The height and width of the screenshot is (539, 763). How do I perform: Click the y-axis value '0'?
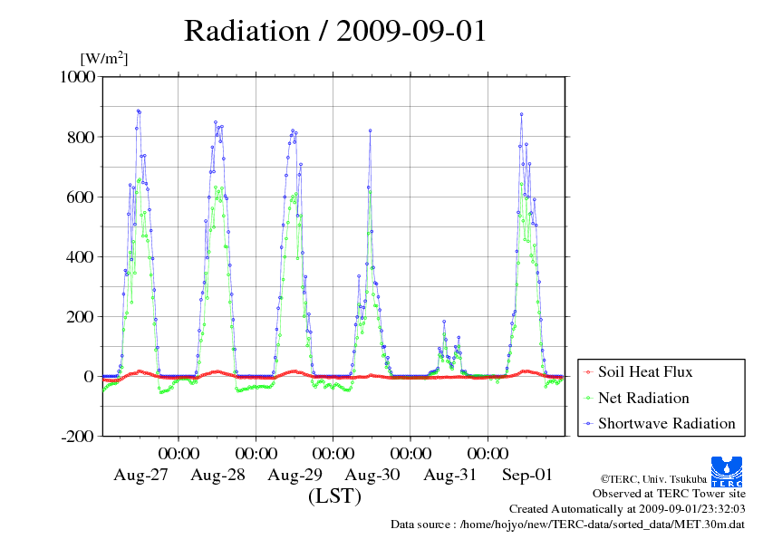(89, 377)
